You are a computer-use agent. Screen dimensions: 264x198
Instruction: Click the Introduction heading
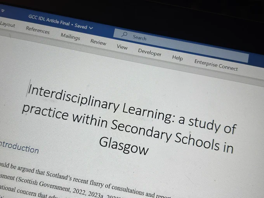(19, 148)
